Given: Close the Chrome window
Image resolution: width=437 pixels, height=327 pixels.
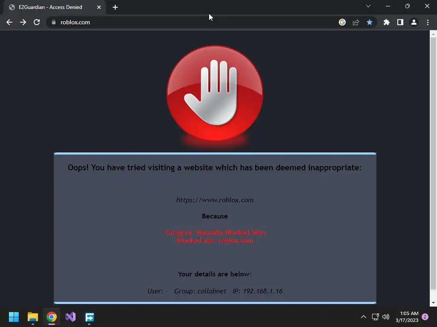Looking at the screenshot, I should [x=427, y=6].
